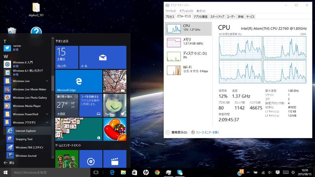The height and width of the screenshot is (177, 315).
Task: Open the Action Center notification icon
Action: (x=278, y=172)
